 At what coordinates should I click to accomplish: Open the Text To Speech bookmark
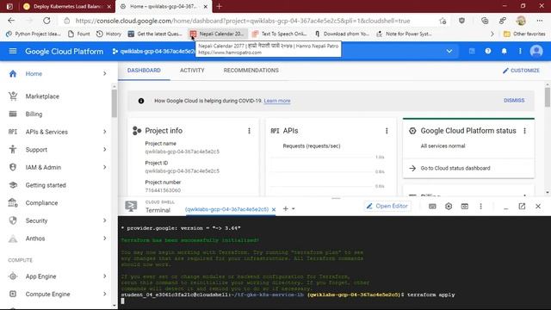click(280, 34)
